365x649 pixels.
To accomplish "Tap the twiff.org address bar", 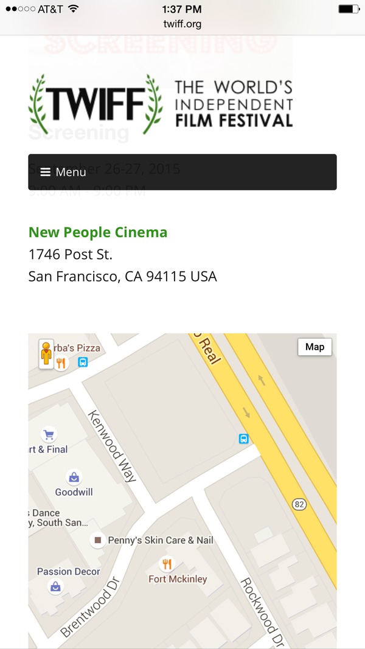I will (182, 24).
